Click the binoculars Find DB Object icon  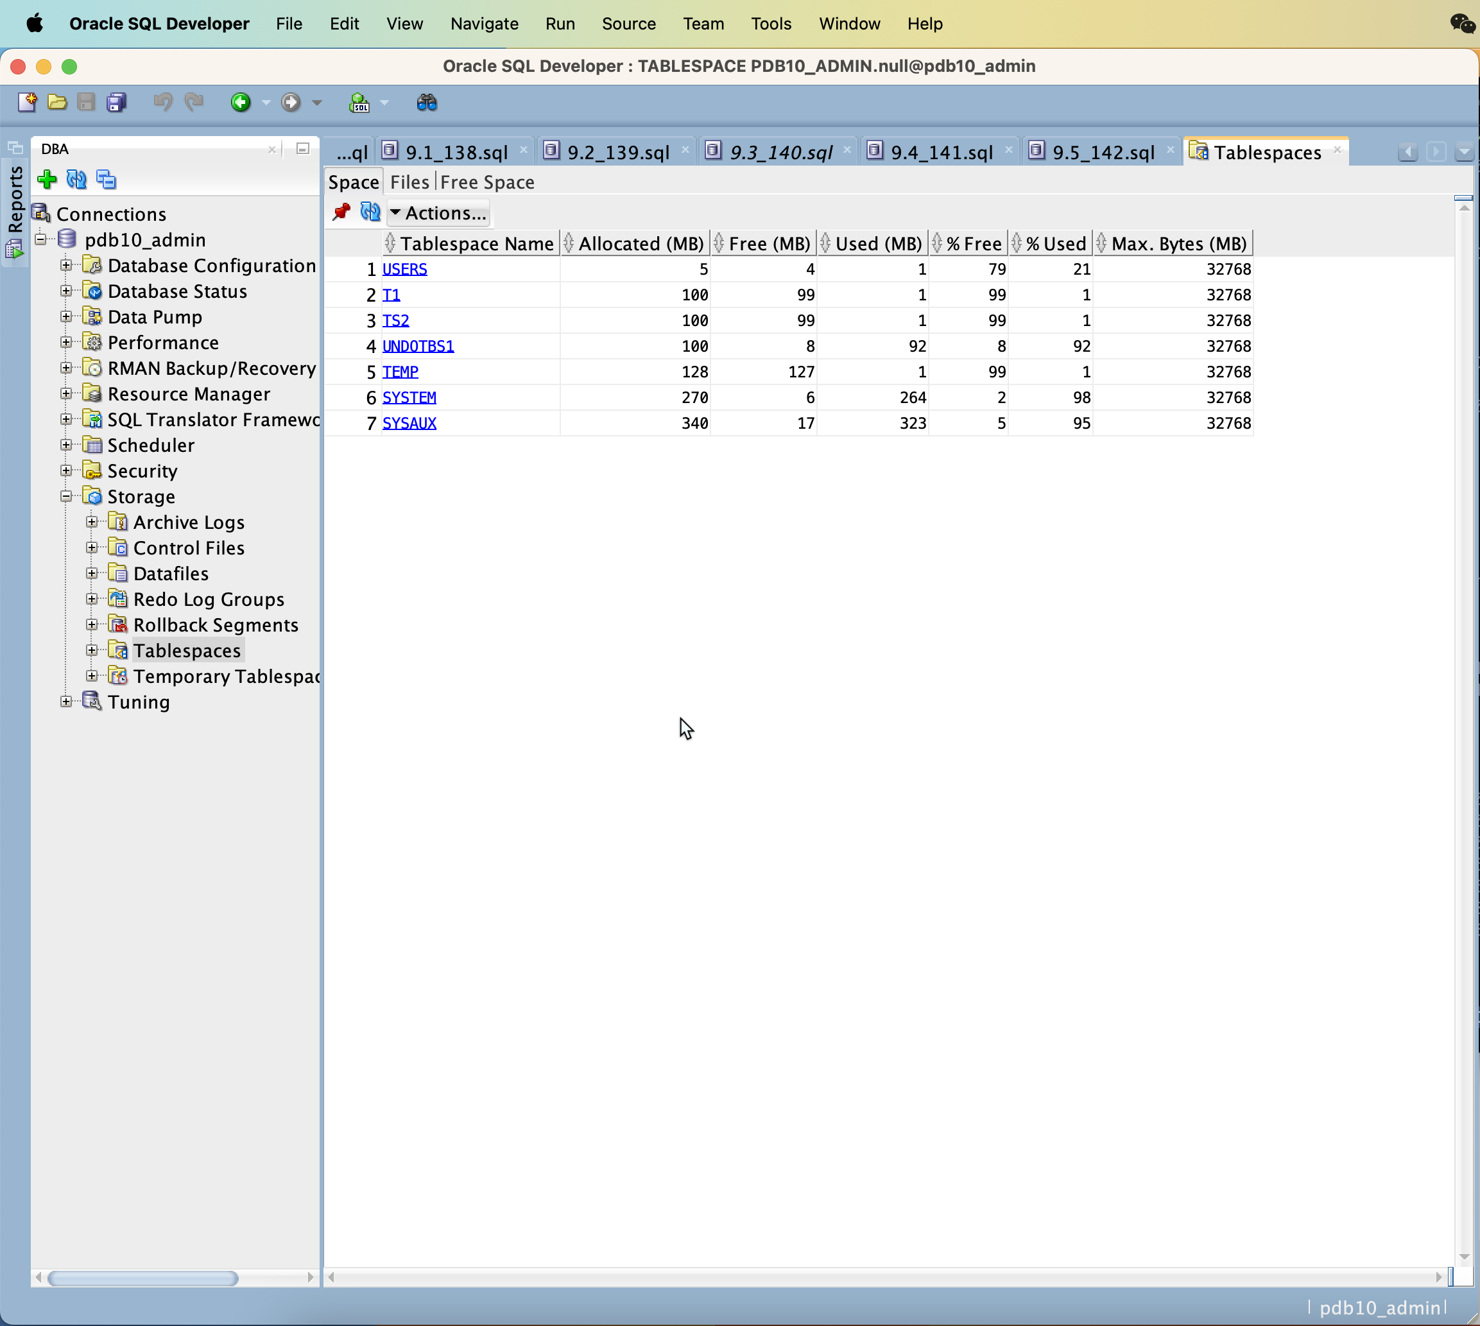coord(427,103)
